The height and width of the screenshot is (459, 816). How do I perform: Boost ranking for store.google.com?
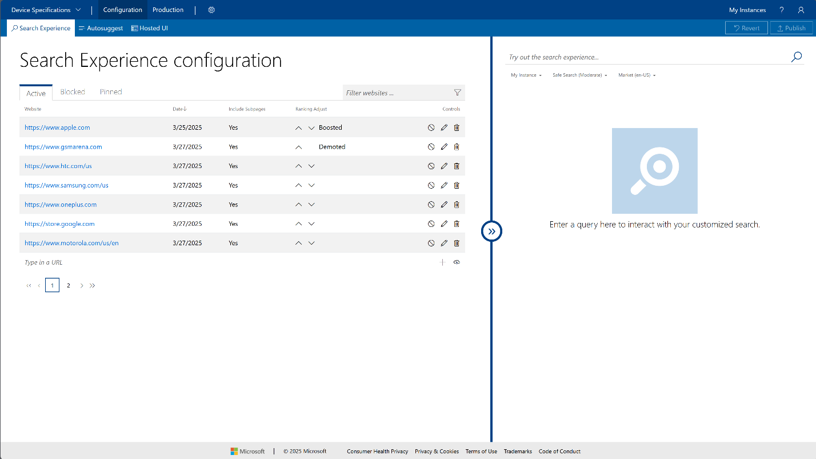(x=298, y=224)
